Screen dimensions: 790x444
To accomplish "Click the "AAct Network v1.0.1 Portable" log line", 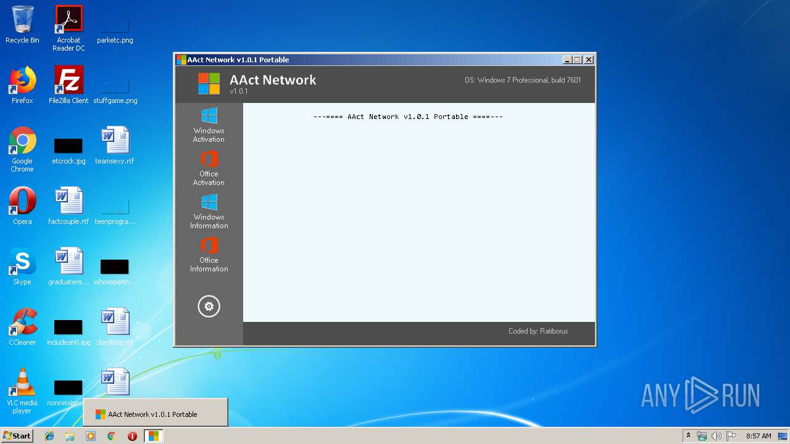I will point(408,117).
